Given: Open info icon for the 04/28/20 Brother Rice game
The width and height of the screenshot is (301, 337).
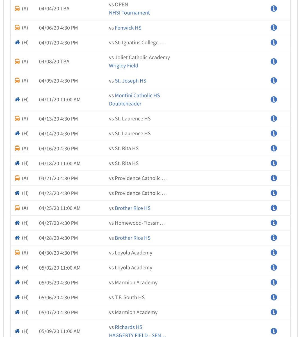Looking at the screenshot, I should pyautogui.click(x=274, y=238).
